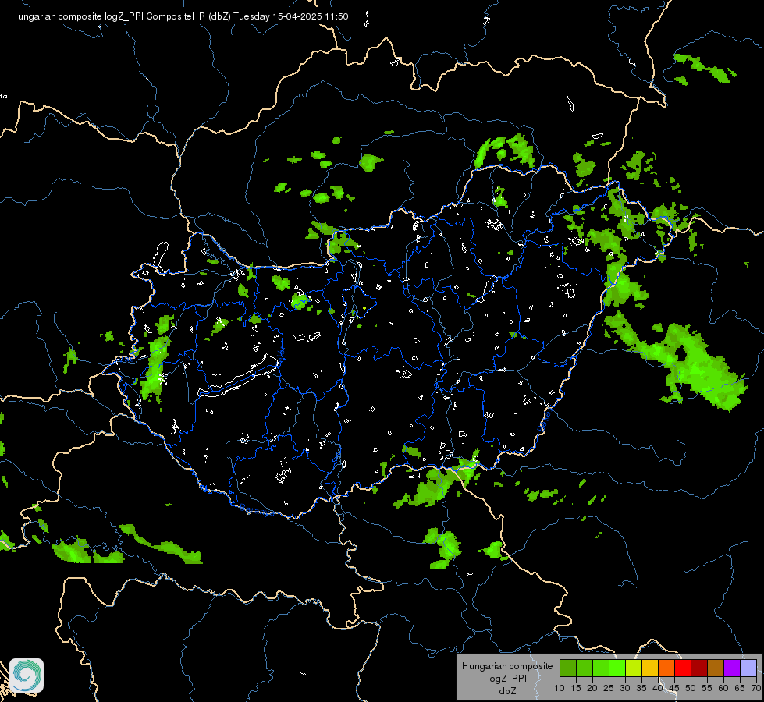Select the 25–30 dBZ bright green swatch

[617, 668]
